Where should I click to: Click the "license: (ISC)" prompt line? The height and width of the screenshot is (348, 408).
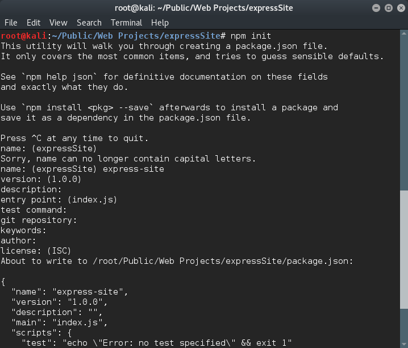pos(36,251)
